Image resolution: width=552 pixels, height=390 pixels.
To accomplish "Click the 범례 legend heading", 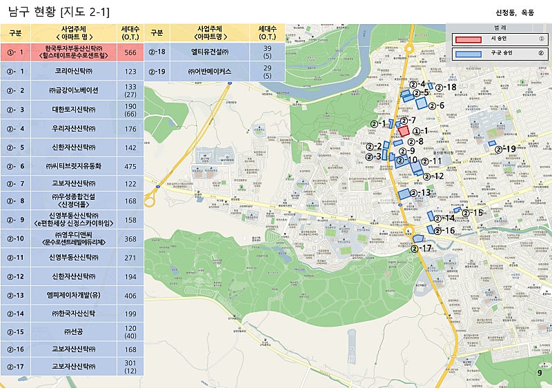I will pos(500,28).
